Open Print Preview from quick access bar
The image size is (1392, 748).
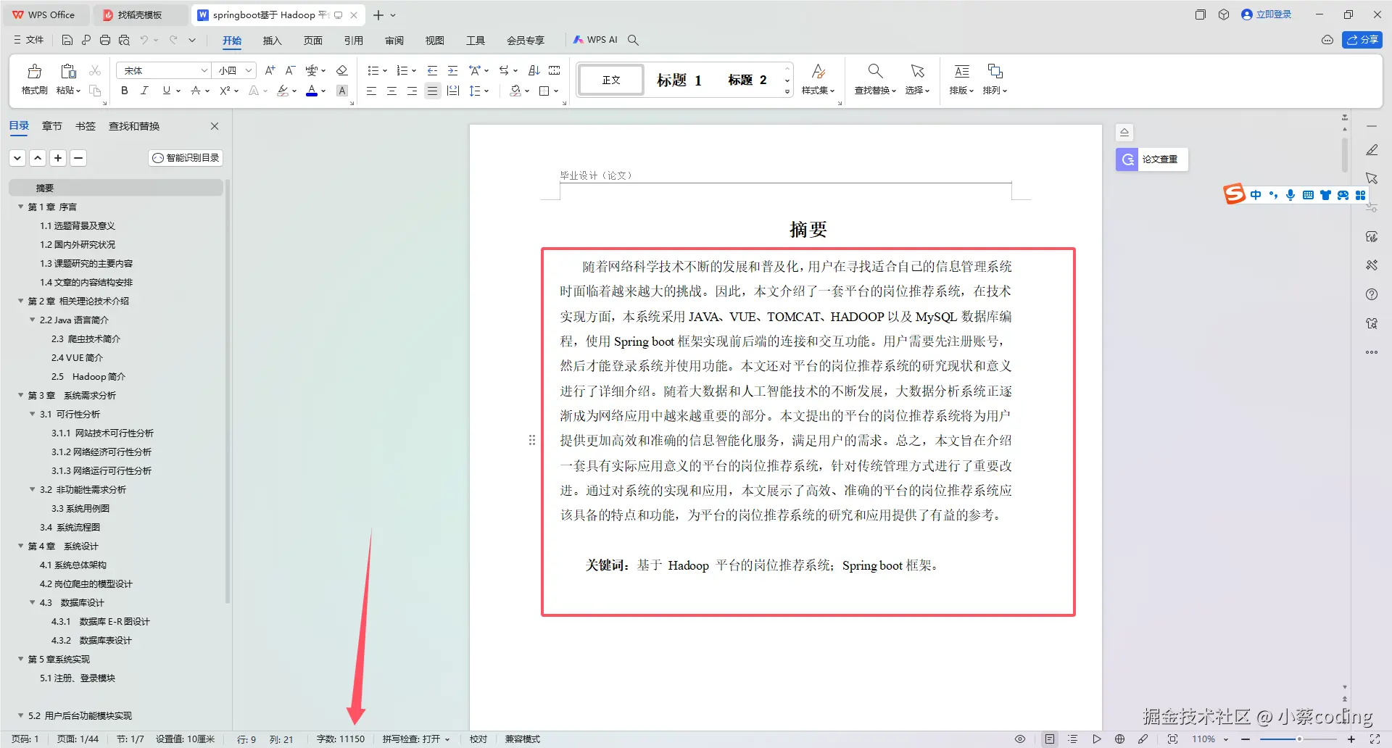click(124, 40)
